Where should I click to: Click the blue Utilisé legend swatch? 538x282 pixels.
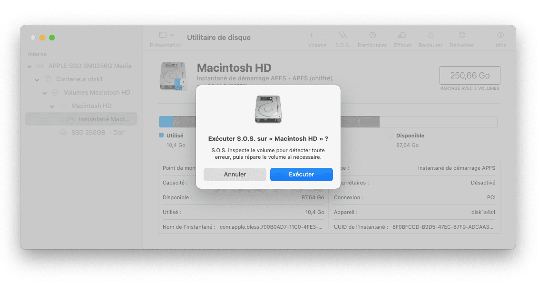point(161,135)
